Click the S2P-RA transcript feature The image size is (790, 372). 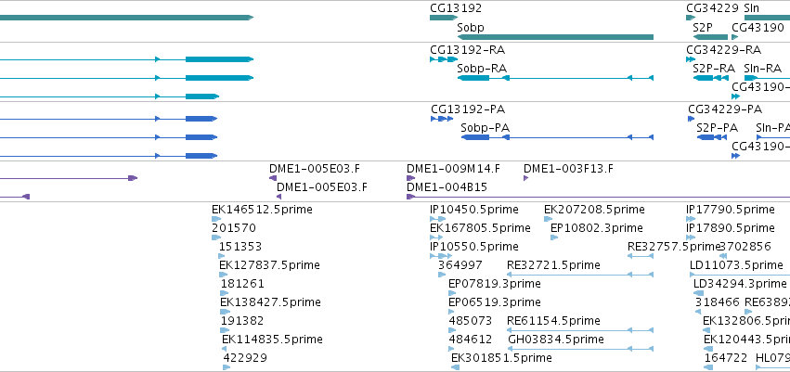710,78
